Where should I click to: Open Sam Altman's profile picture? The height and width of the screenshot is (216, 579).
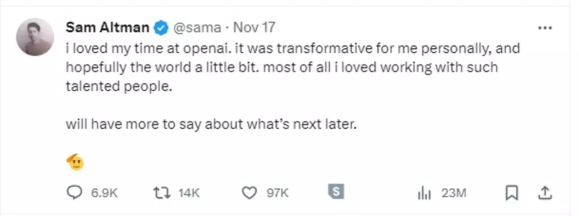coord(35,37)
